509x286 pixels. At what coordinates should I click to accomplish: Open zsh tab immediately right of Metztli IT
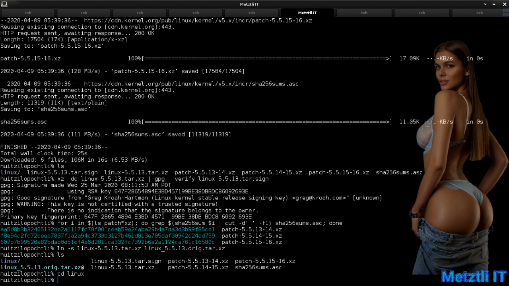(364, 13)
